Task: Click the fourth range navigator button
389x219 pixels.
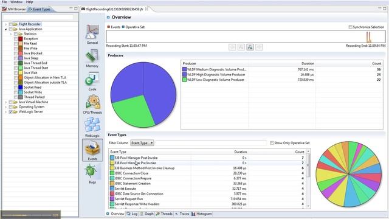Action: point(259,47)
